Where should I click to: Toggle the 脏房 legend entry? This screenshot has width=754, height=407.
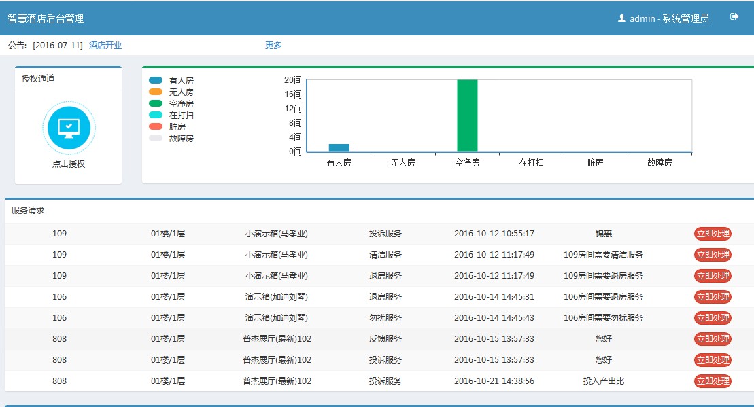coord(168,126)
